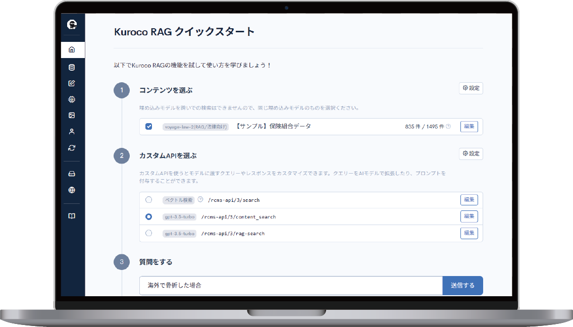Screen dimensions: 573x327
Task: Click 編集 for /rcms-api/3/rag-search row
Action: (x=469, y=233)
